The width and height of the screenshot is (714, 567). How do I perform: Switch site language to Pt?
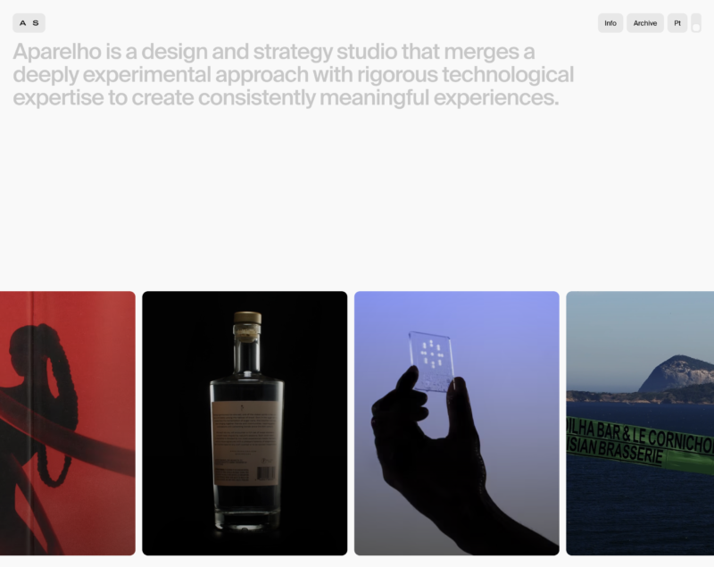click(x=677, y=23)
